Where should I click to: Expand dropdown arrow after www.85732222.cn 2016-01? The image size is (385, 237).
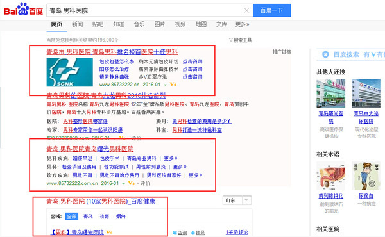tap(166, 85)
